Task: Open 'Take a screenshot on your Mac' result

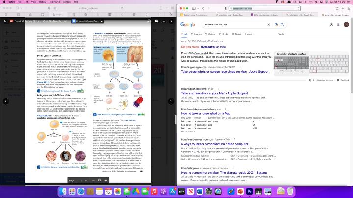Action: tap(210, 93)
